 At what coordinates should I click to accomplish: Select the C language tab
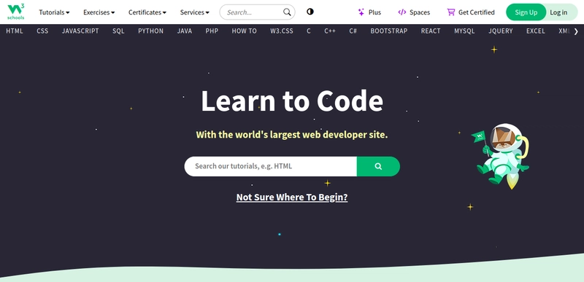309,31
